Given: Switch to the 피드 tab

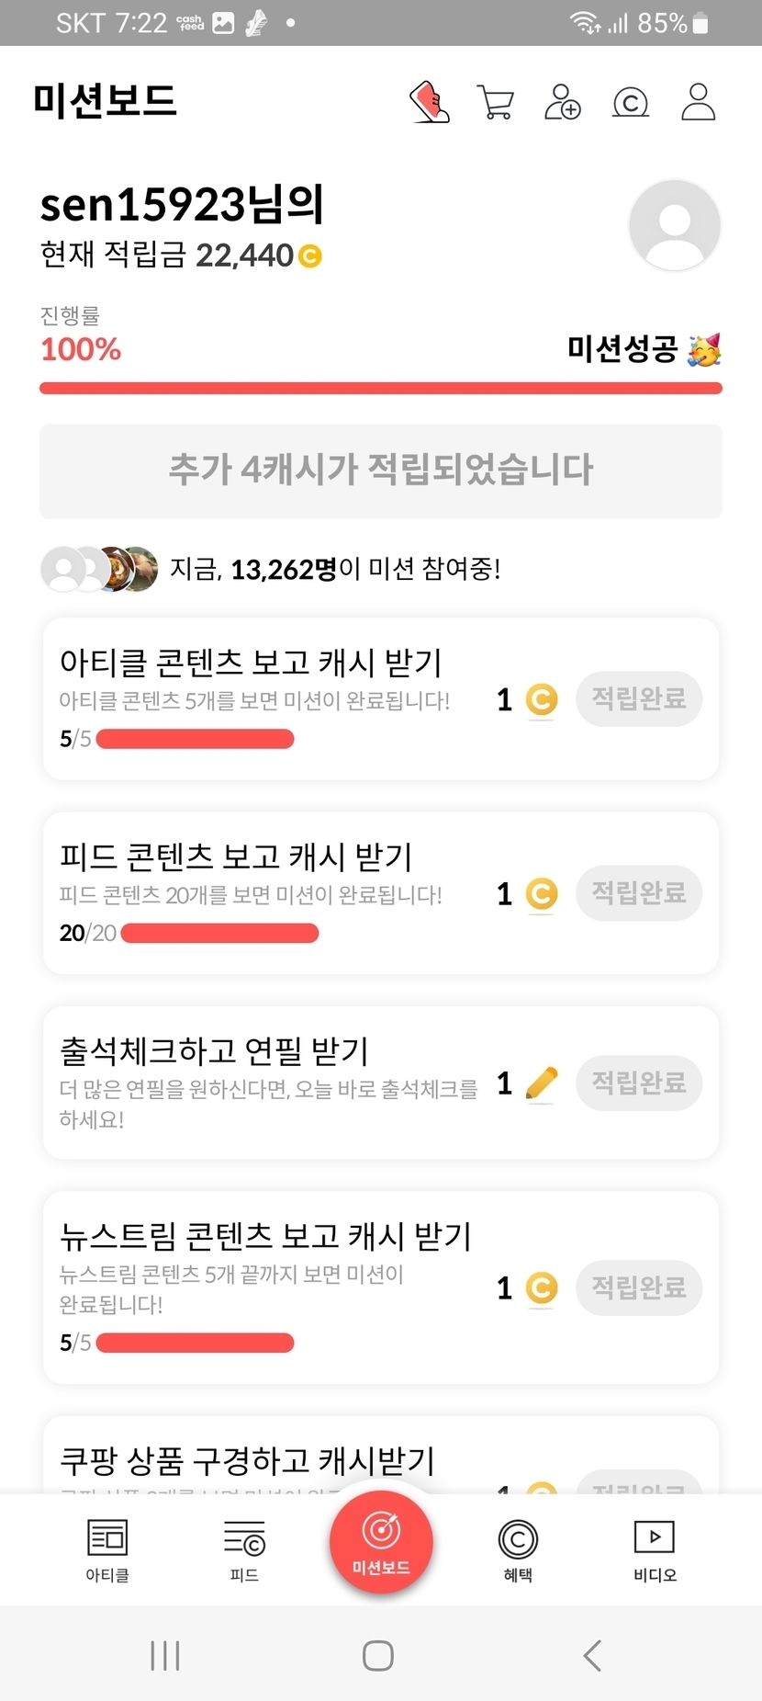Looking at the screenshot, I should coord(244,1550).
